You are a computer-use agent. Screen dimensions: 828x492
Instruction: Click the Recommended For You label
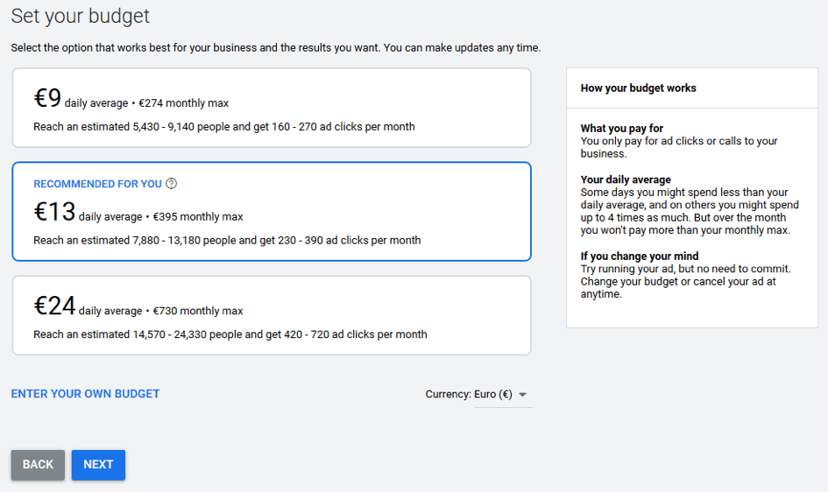pos(97,184)
